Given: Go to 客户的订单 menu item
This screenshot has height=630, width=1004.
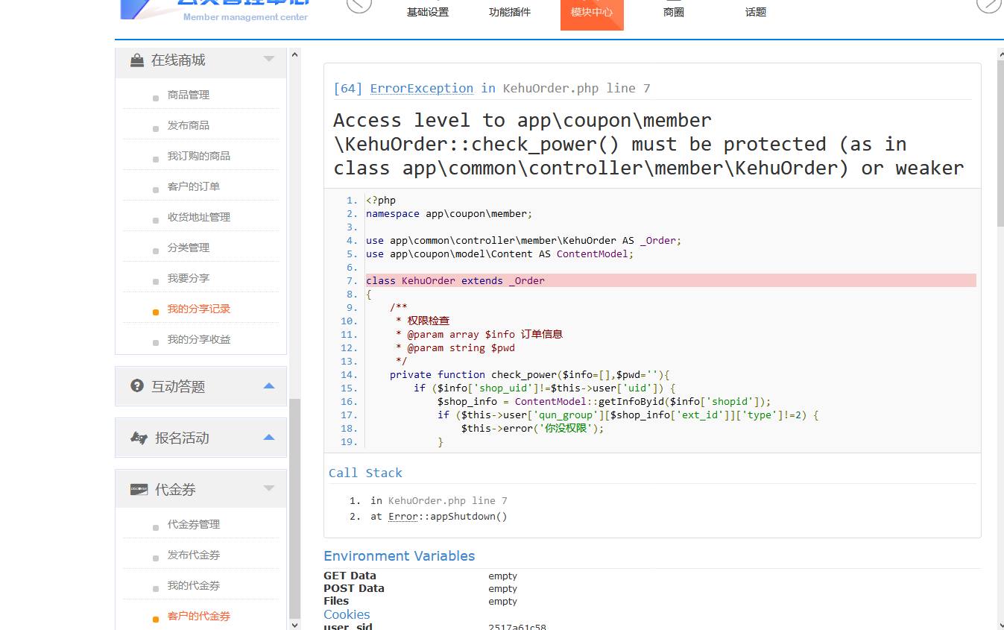Looking at the screenshot, I should [194, 186].
